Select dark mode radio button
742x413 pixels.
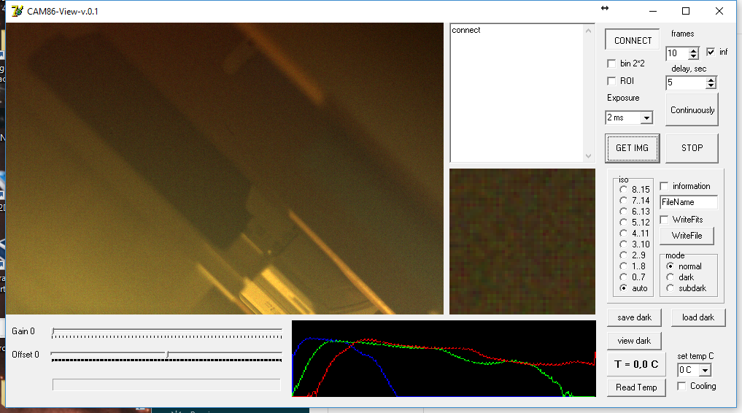coord(670,277)
